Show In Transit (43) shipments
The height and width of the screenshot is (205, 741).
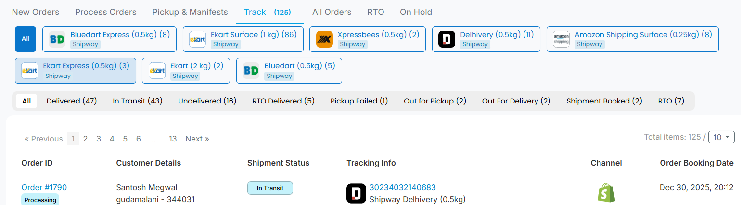[x=138, y=101]
